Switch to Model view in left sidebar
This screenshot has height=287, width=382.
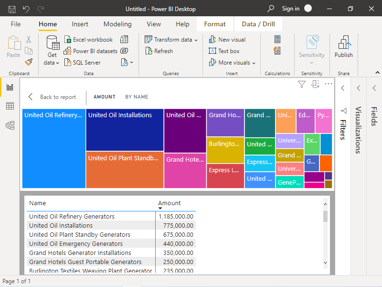tap(10, 125)
